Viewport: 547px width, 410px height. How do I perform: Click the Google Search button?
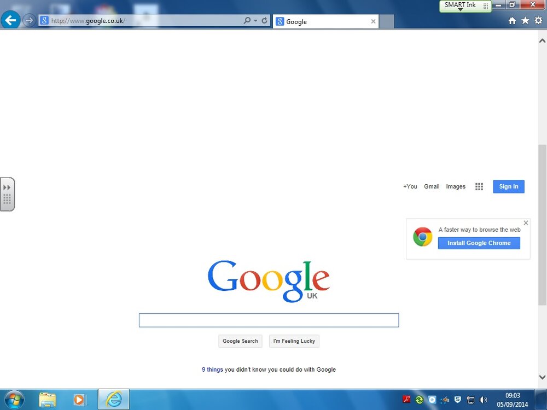click(240, 341)
